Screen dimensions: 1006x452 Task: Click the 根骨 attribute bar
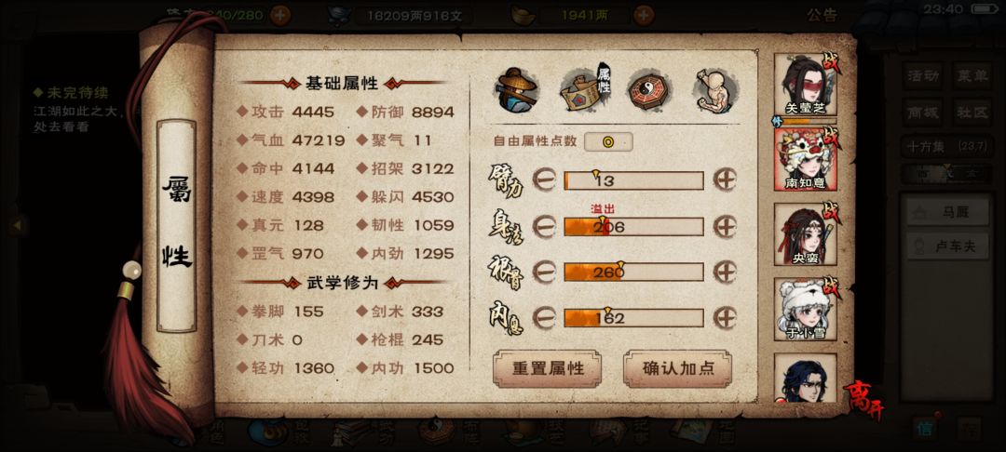pos(634,273)
